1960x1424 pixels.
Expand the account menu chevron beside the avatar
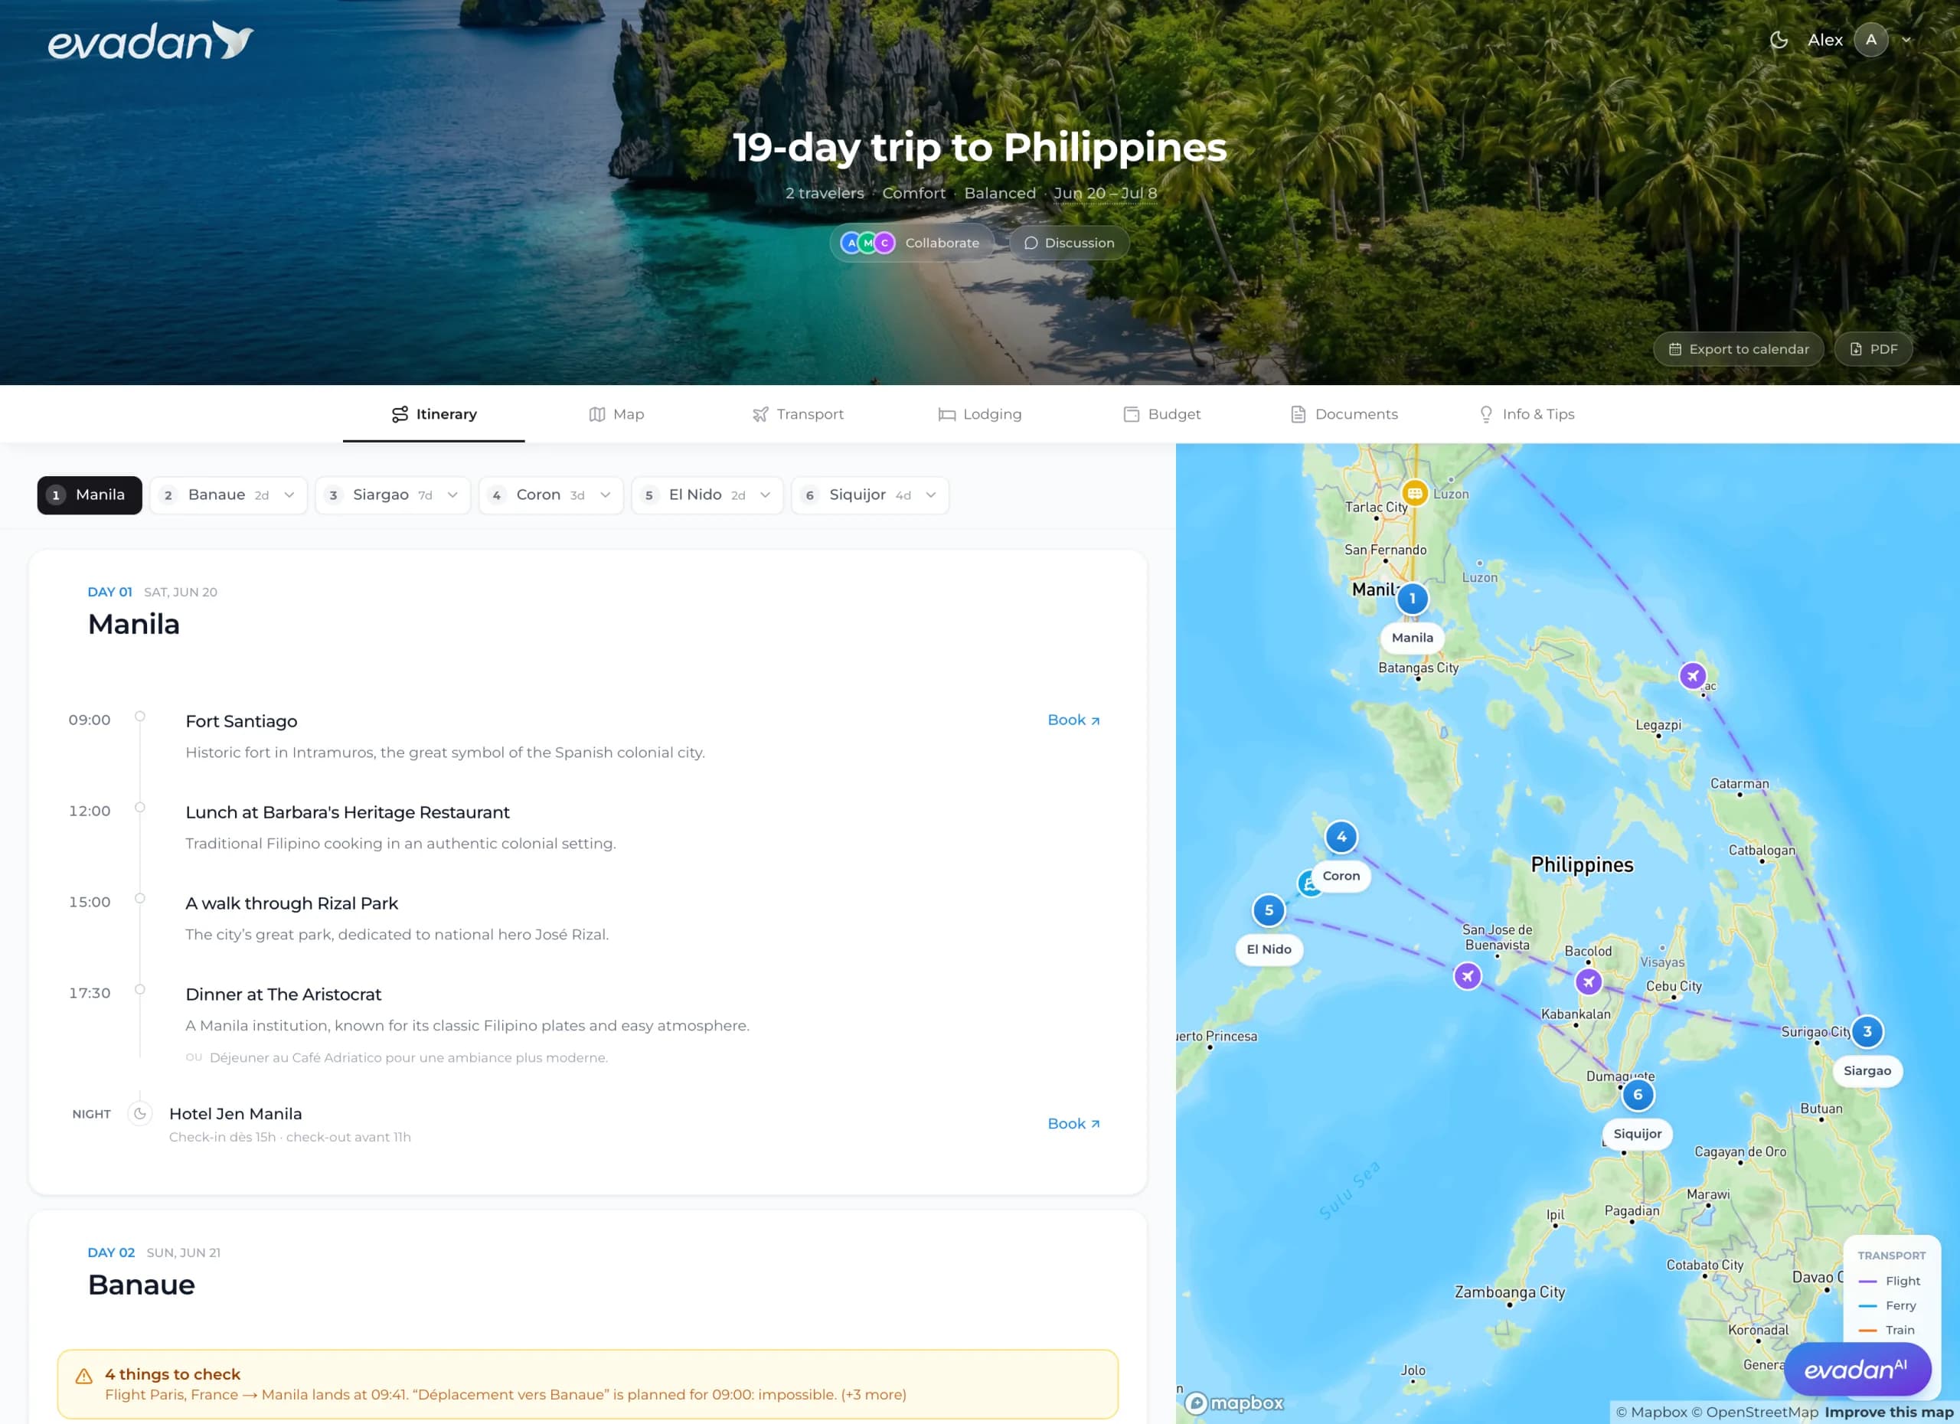[x=1906, y=40]
